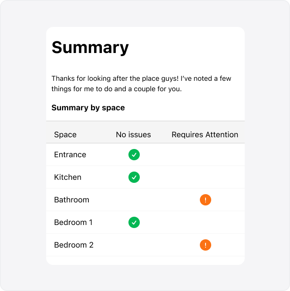The height and width of the screenshot is (291, 290).
Task: Choose the Bedroom 2 row label
Action: point(74,245)
